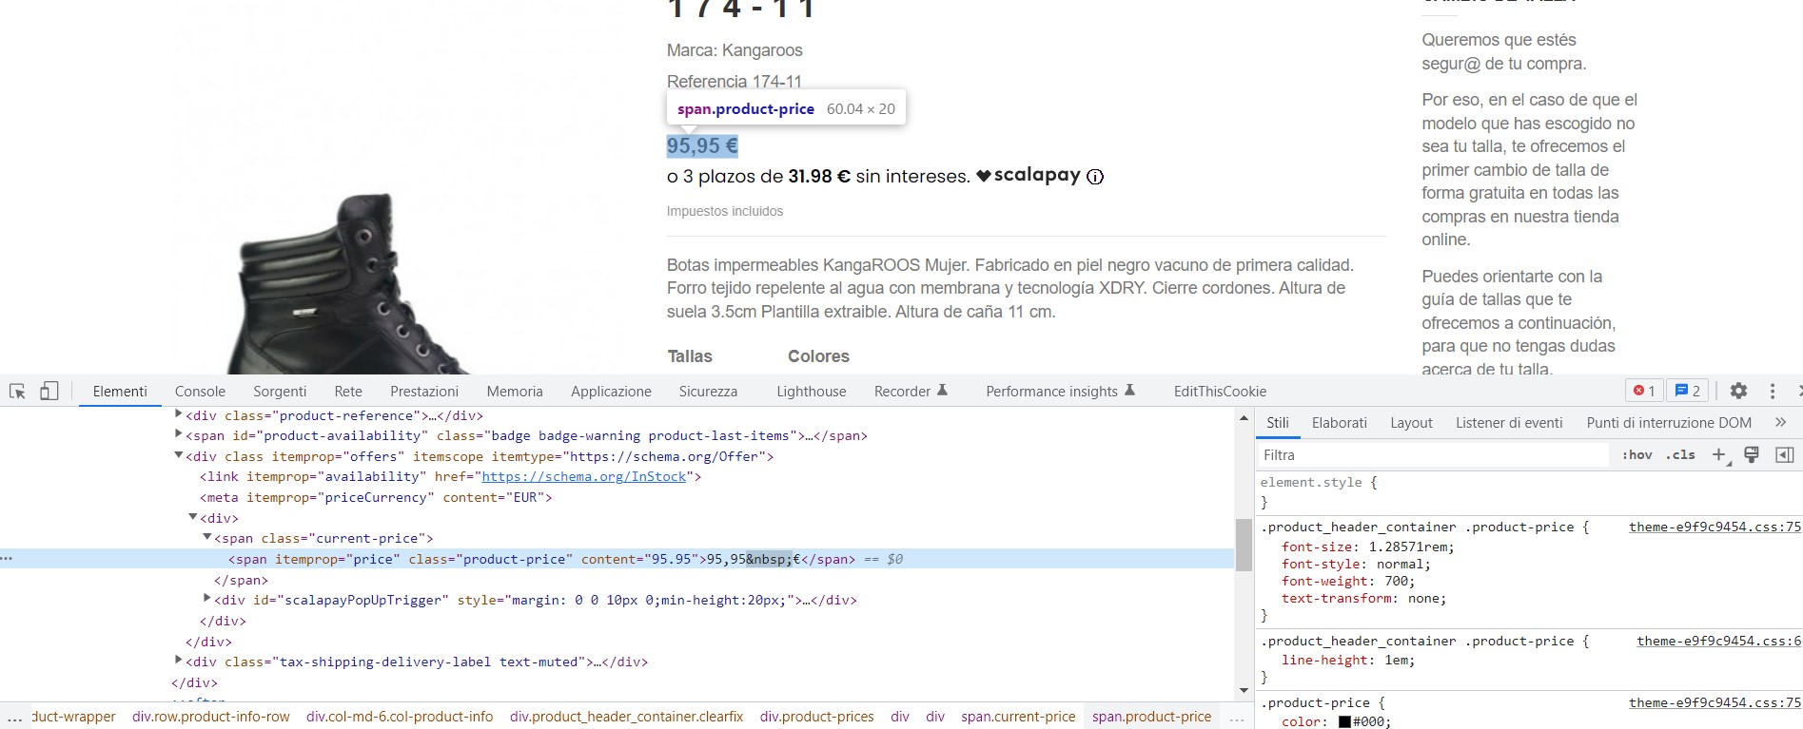Show more breadcrumbs at left ellipsis
The image size is (1803, 729).
pos(14,718)
